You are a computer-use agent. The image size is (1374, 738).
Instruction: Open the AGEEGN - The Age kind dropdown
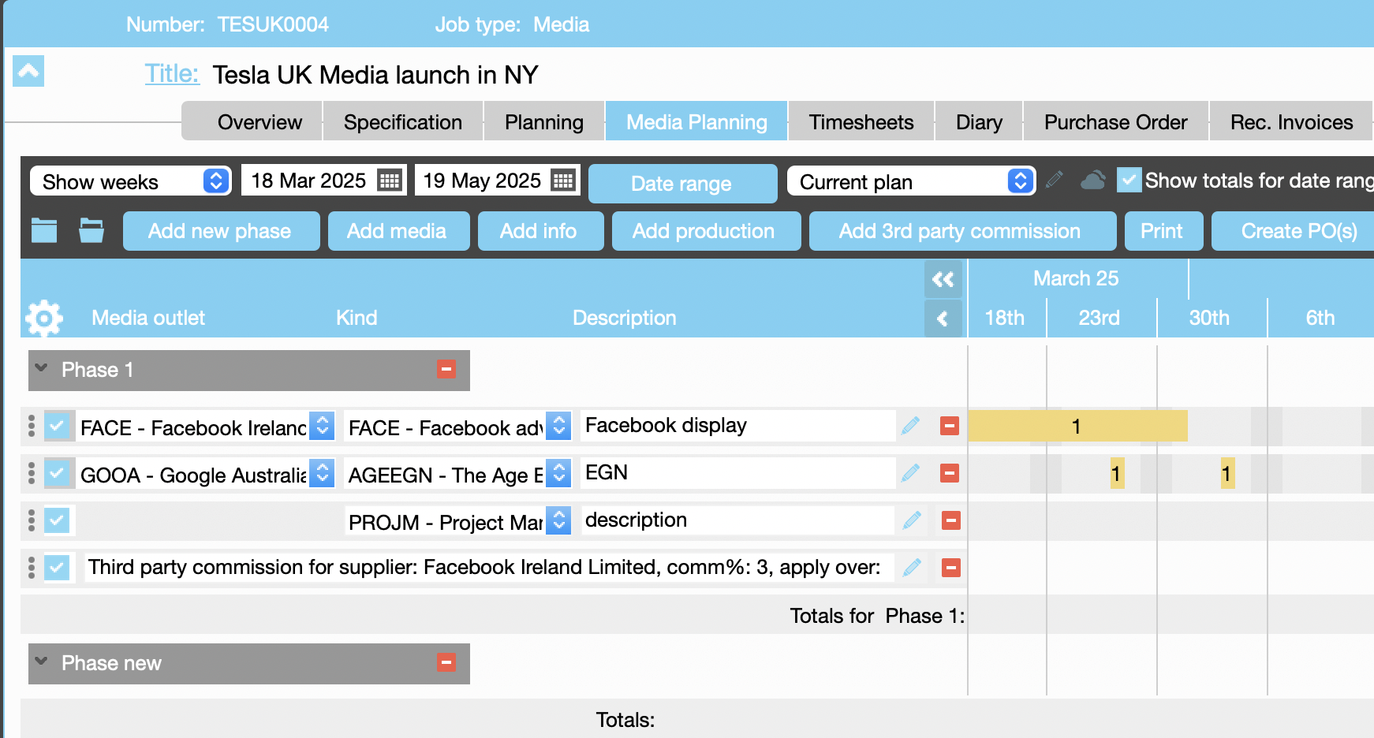click(459, 474)
